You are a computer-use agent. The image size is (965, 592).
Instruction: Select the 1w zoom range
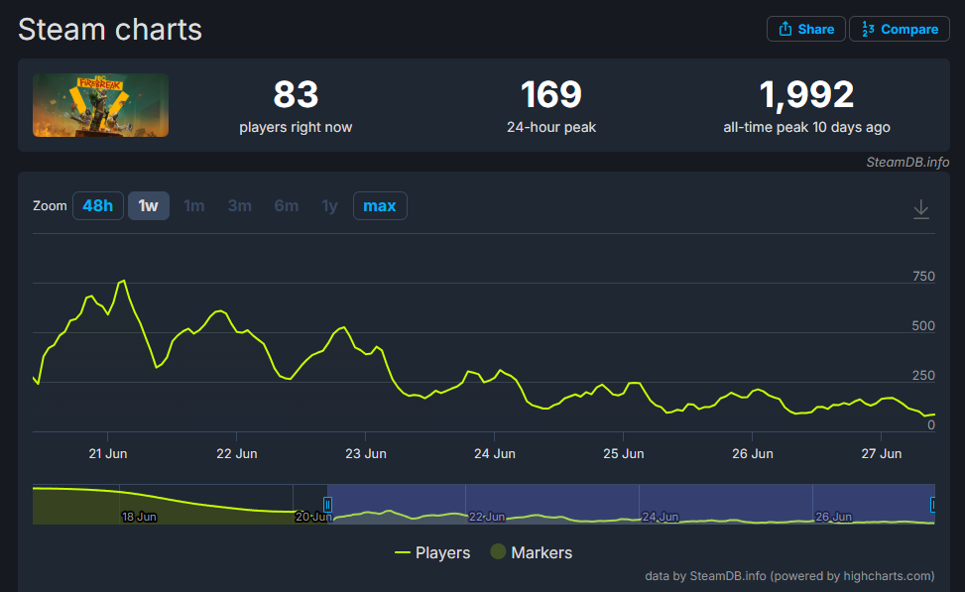(x=149, y=205)
